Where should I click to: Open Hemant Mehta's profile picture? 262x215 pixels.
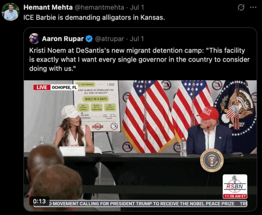(x=10, y=12)
